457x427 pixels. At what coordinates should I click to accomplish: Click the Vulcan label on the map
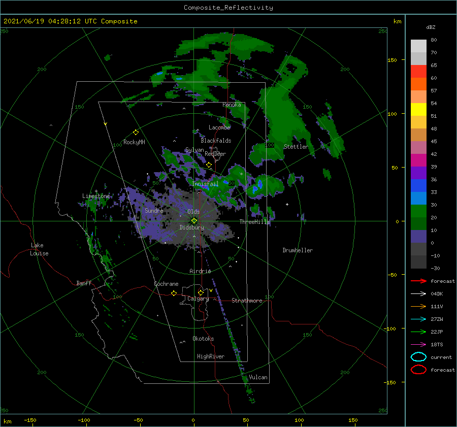coord(258,377)
